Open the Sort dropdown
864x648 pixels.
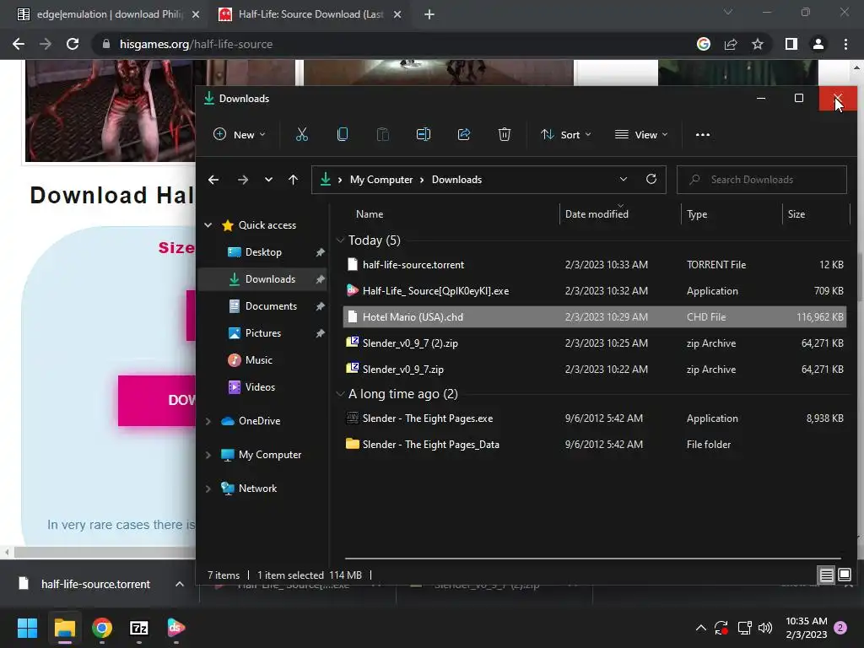(565, 134)
